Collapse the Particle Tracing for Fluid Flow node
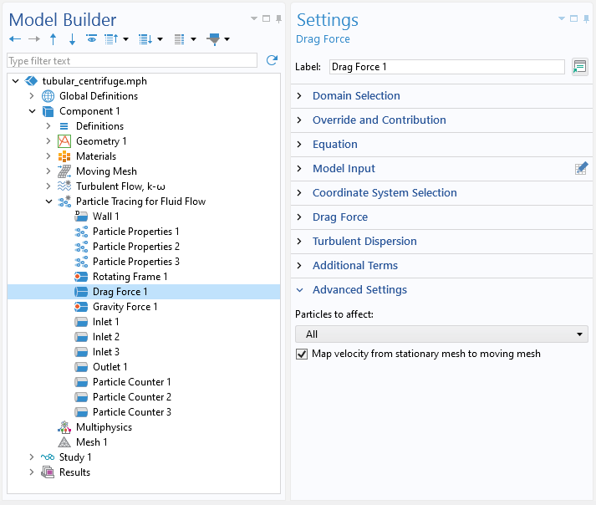 (x=49, y=201)
